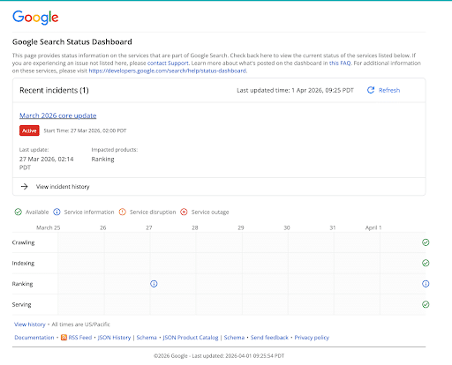
Task: Click the Refresh circular arrow icon
Action: coord(371,90)
